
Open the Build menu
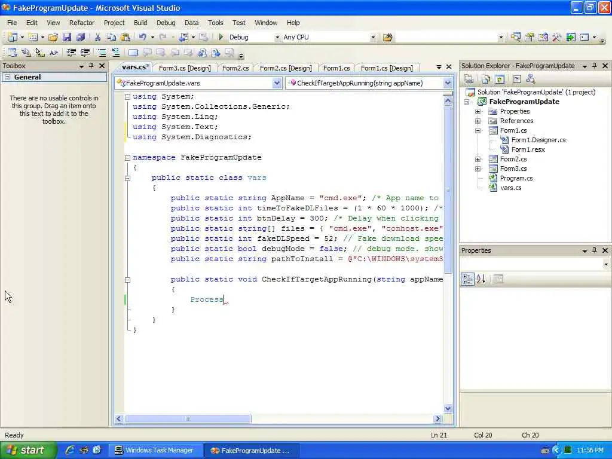tap(140, 23)
